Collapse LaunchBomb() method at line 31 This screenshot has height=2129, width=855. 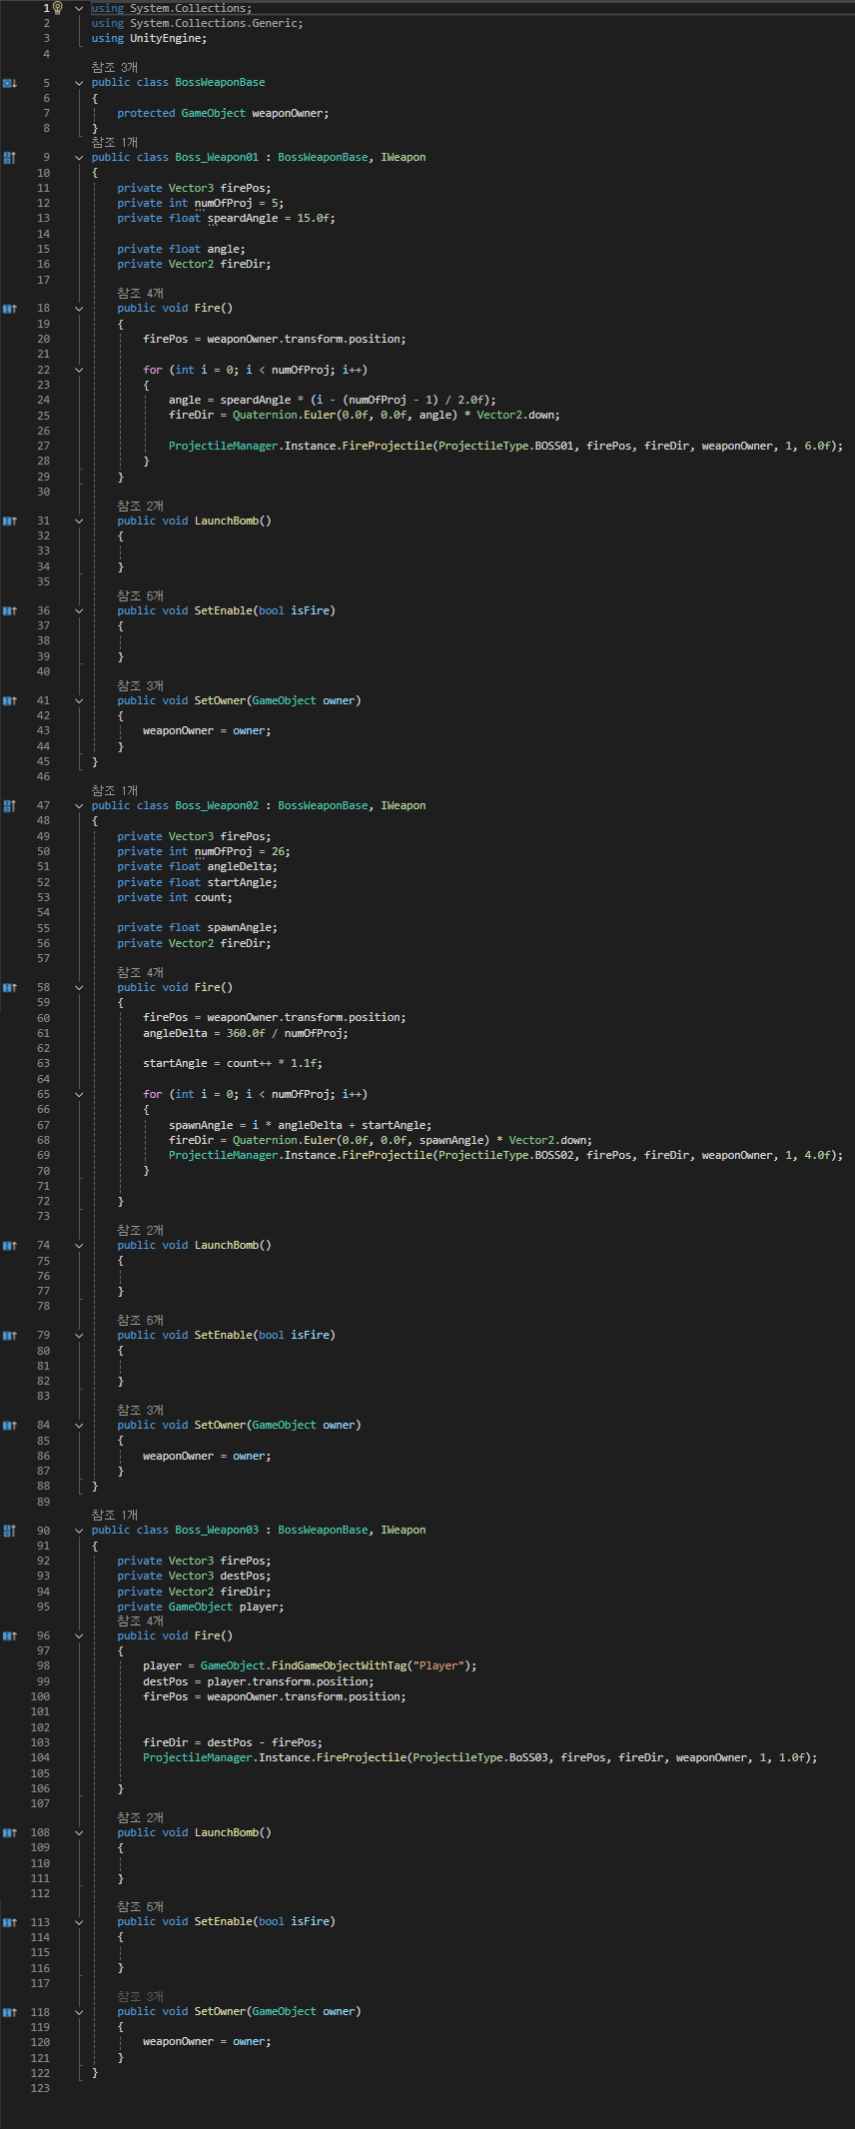(79, 522)
